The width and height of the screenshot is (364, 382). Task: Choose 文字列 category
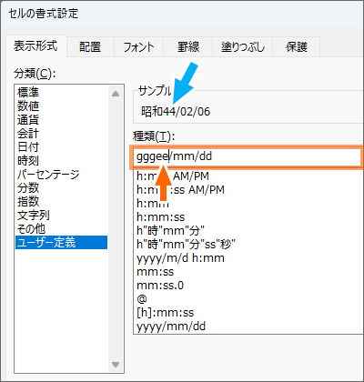[x=61, y=215]
